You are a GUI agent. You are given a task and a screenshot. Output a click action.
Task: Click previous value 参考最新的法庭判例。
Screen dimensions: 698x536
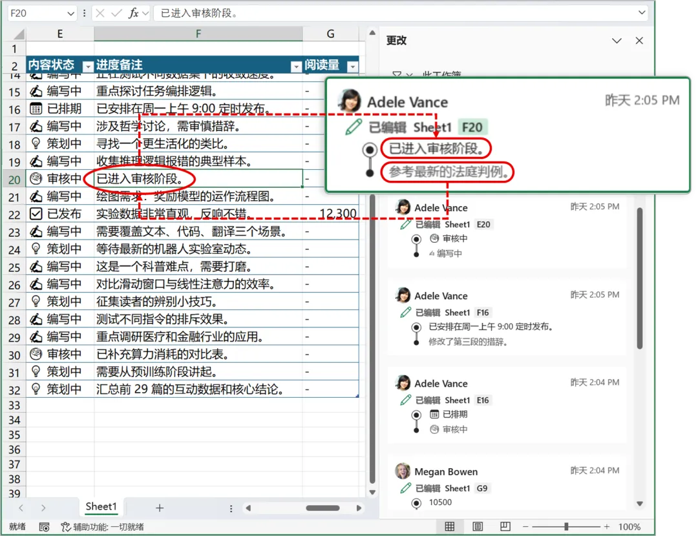(449, 172)
